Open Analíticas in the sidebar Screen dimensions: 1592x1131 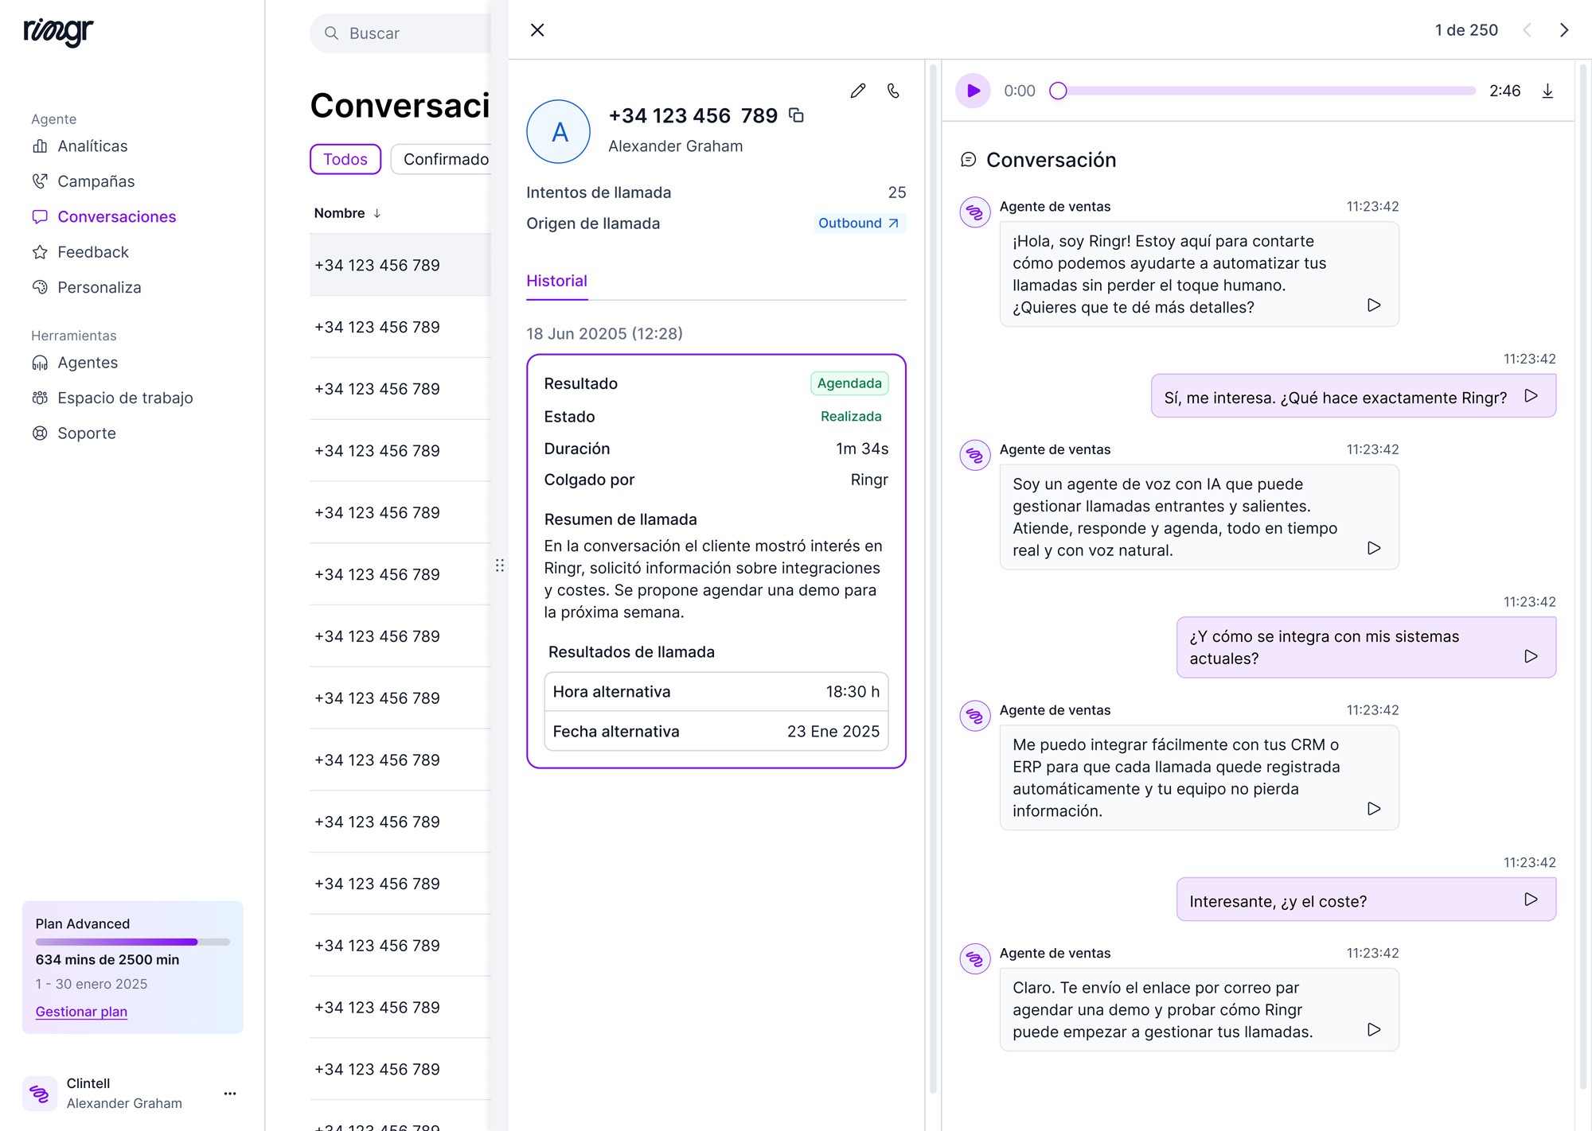[92, 146]
